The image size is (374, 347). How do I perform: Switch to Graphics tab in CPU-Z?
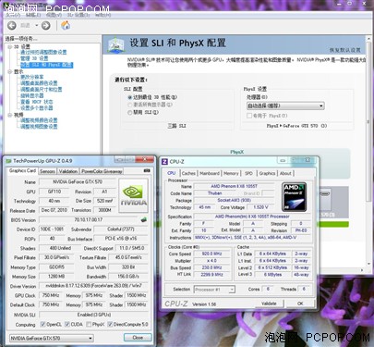tap(267, 173)
